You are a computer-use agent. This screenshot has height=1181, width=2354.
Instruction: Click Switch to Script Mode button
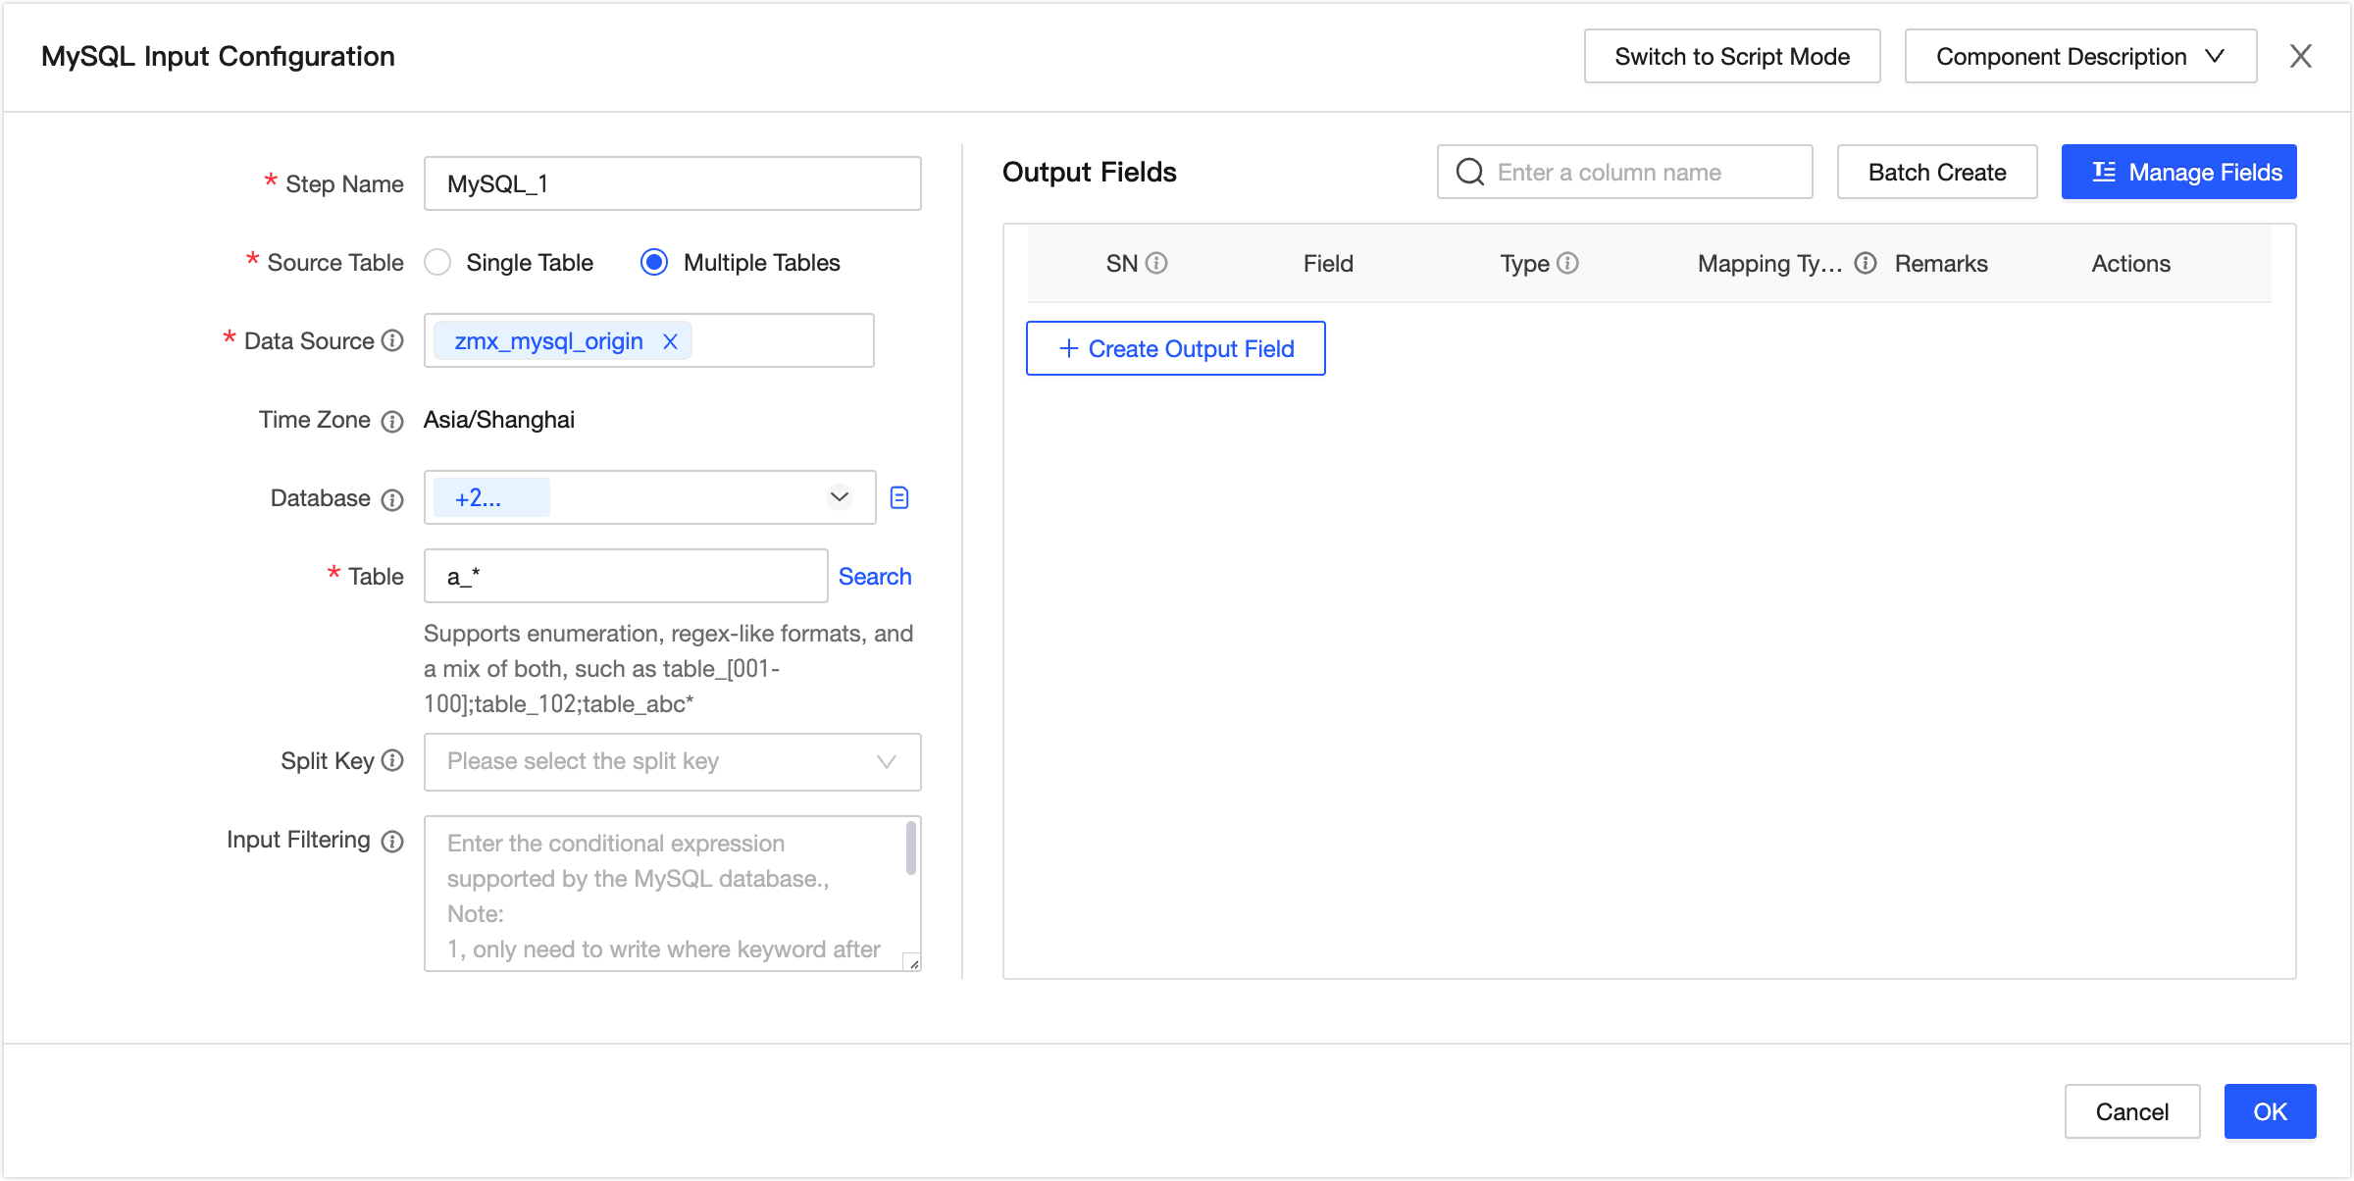point(1732,56)
